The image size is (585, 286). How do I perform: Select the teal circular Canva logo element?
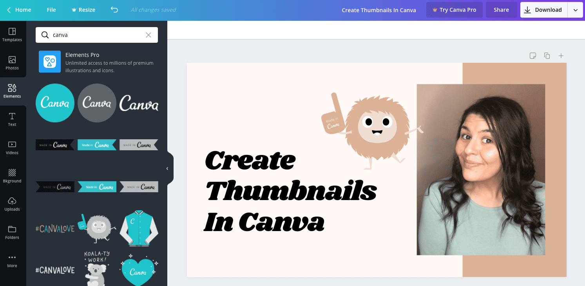pyautogui.click(x=55, y=103)
